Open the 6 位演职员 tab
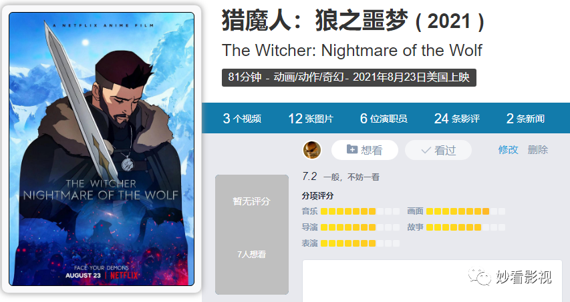 pyautogui.click(x=384, y=119)
